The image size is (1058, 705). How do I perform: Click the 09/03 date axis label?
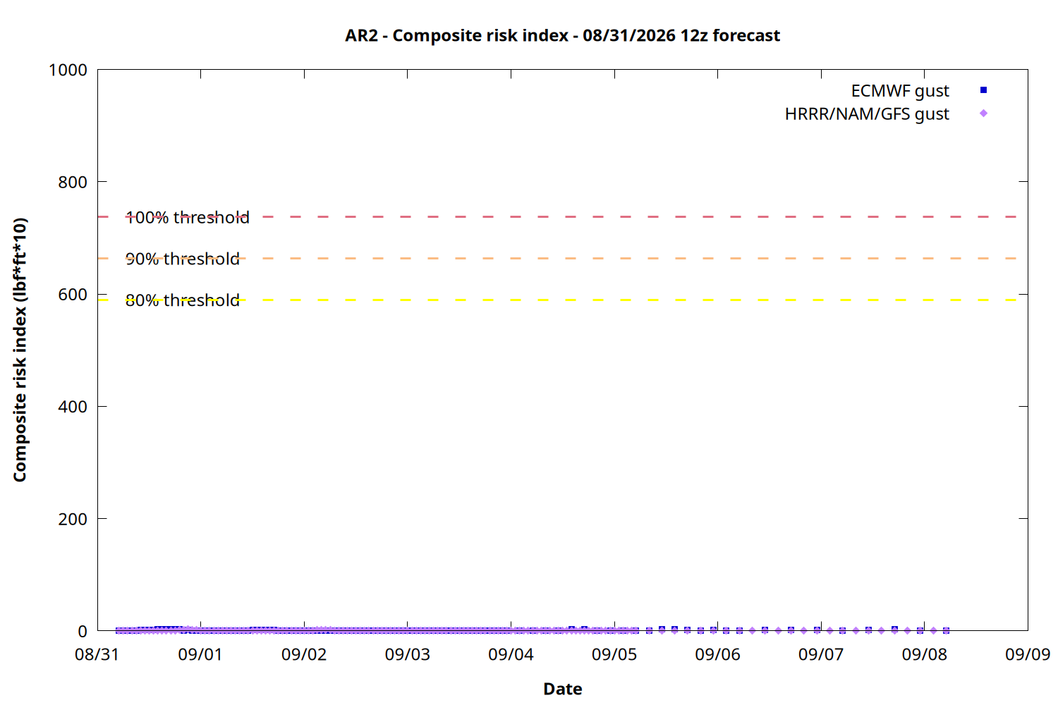pos(408,654)
